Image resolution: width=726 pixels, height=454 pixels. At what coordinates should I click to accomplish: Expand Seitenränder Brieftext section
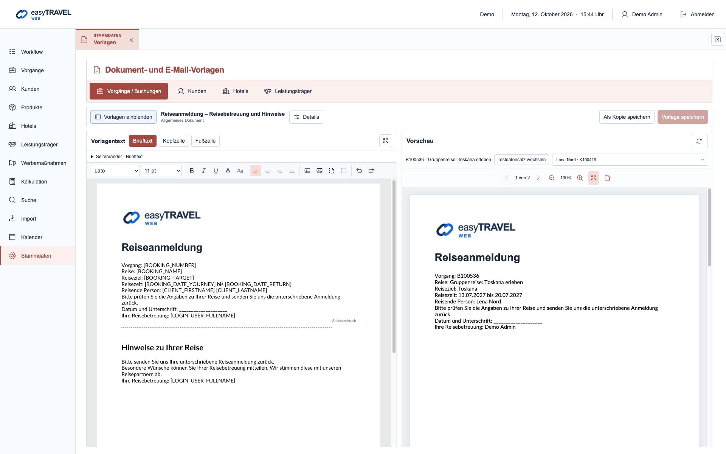coord(117,157)
